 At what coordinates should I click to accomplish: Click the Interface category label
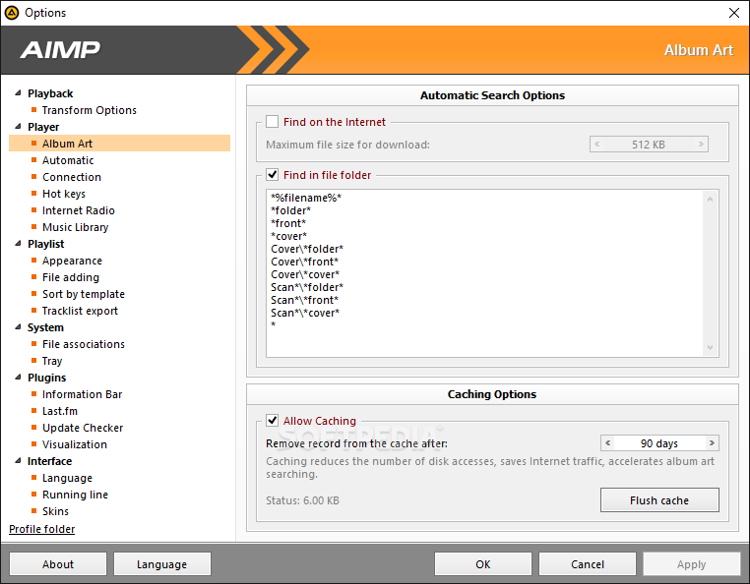pyautogui.click(x=50, y=461)
